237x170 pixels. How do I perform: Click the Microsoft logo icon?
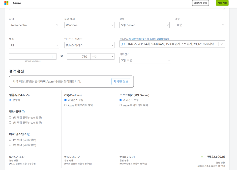[x=6, y=3]
